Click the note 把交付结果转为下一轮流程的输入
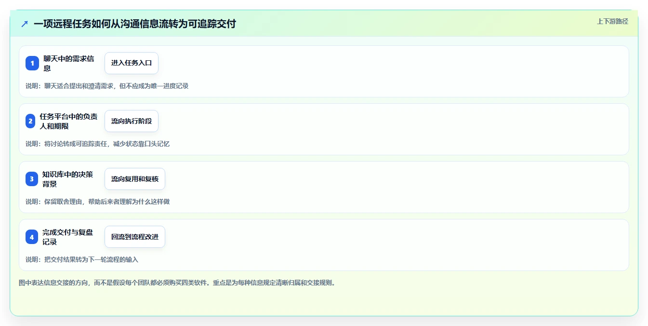Screen dimensions: 648x326 82,259
